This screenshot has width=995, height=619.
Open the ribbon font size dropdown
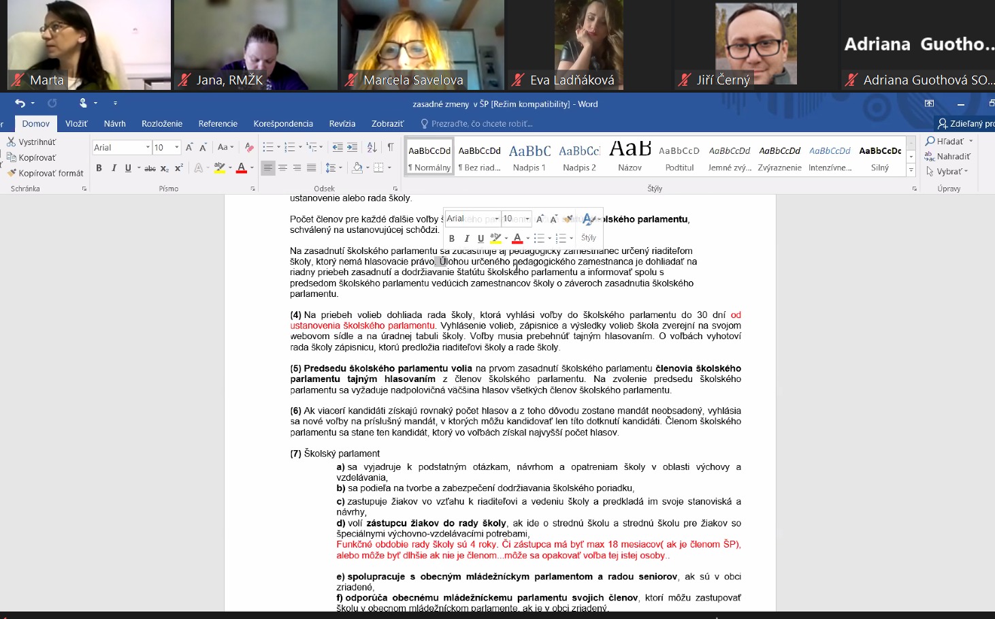[x=177, y=147]
